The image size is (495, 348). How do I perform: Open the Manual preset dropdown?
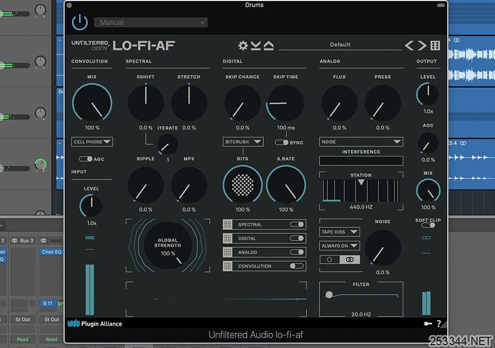(x=151, y=23)
